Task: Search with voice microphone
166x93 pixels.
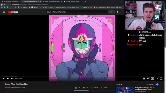Action: [117, 12]
